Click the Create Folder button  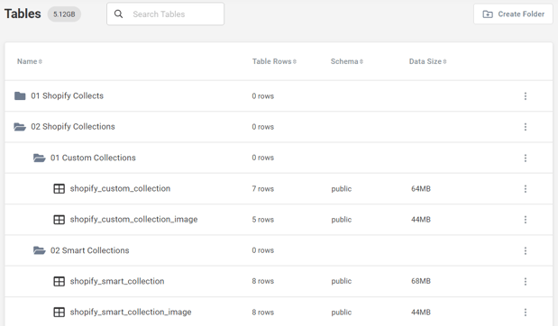[x=513, y=14]
